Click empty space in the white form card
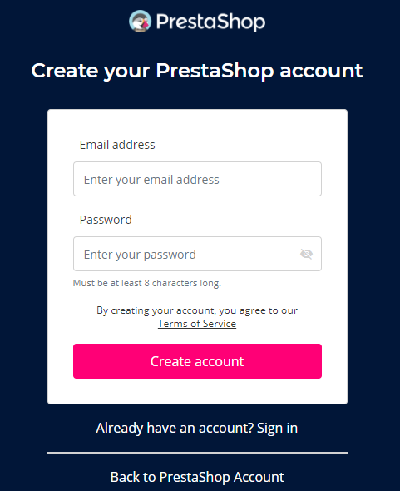This screenshot has height=491, width=400. point(197,391)
